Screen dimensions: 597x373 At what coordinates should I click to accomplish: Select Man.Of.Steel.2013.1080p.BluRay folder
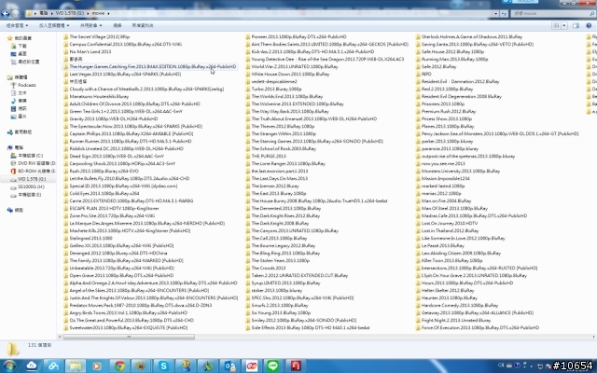454,209
